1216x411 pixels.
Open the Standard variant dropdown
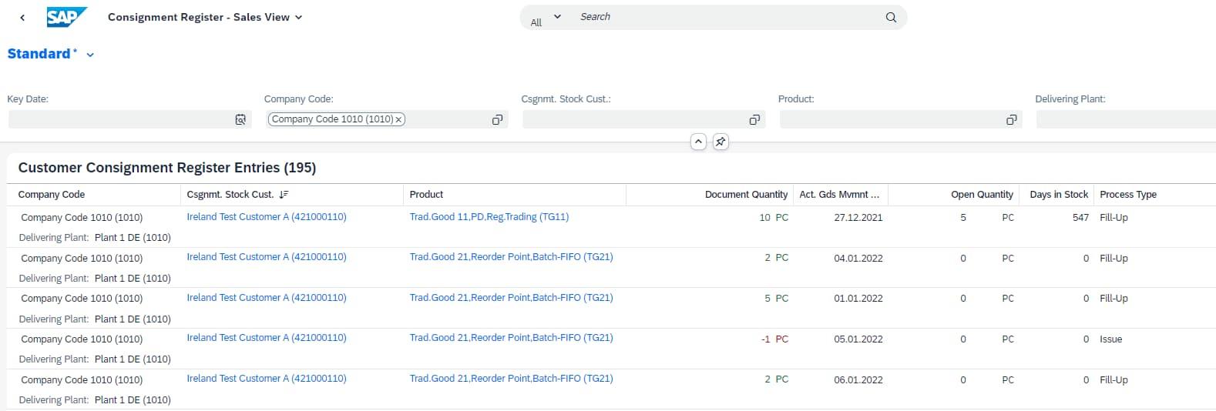point(90,55)
